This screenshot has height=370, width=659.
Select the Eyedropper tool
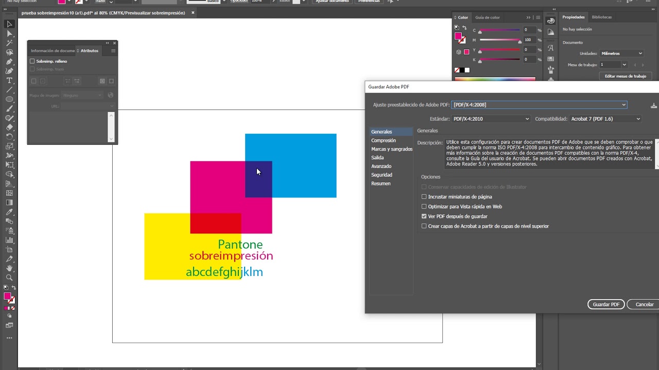coord(9,212)
